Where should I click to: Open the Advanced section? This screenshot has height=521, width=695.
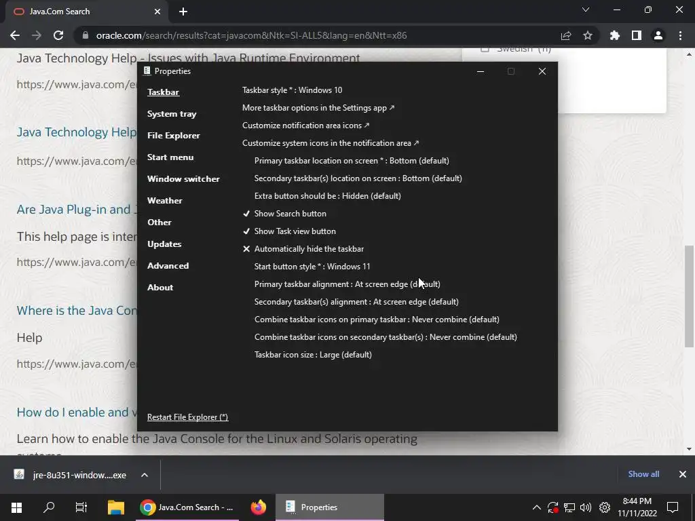[168, 266]
